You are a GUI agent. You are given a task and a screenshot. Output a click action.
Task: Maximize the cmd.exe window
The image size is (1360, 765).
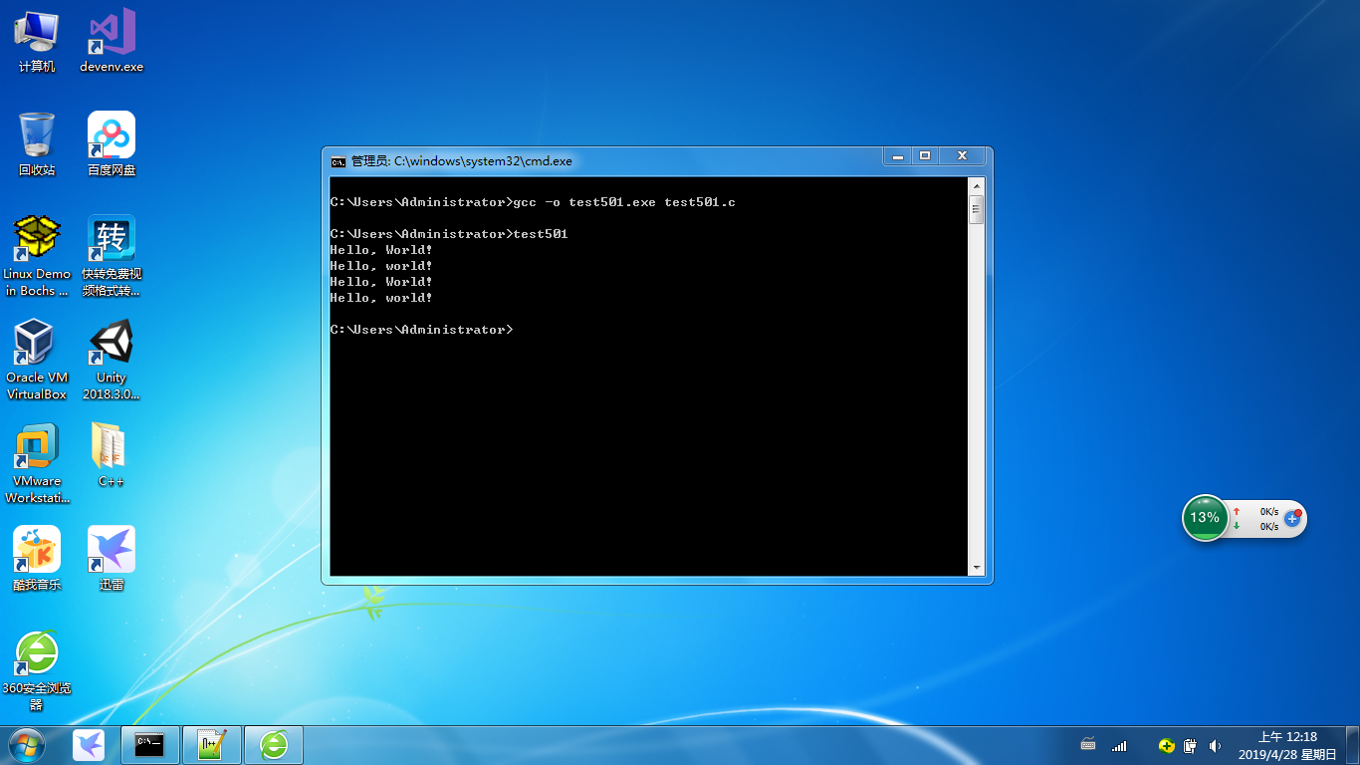(x=925, y=155)
